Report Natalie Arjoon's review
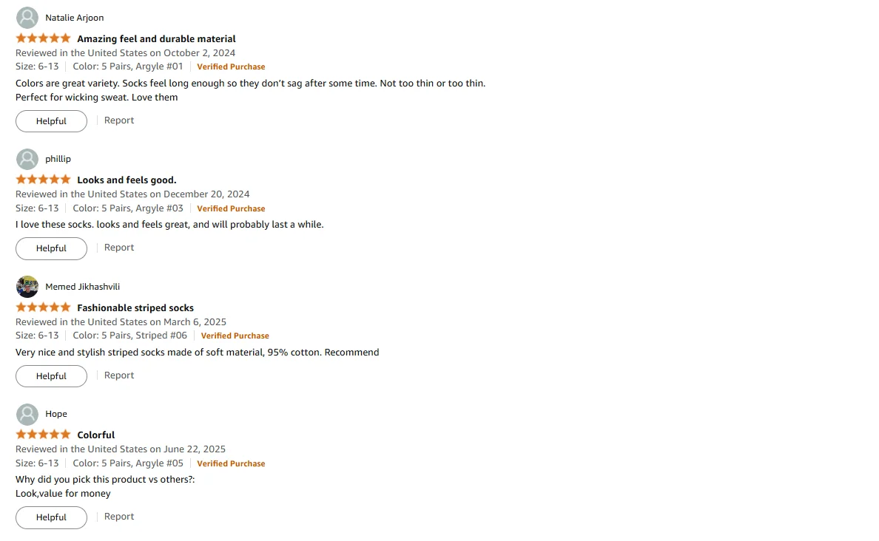The height and width of the screenshot is (541, 879). point(119,120)
